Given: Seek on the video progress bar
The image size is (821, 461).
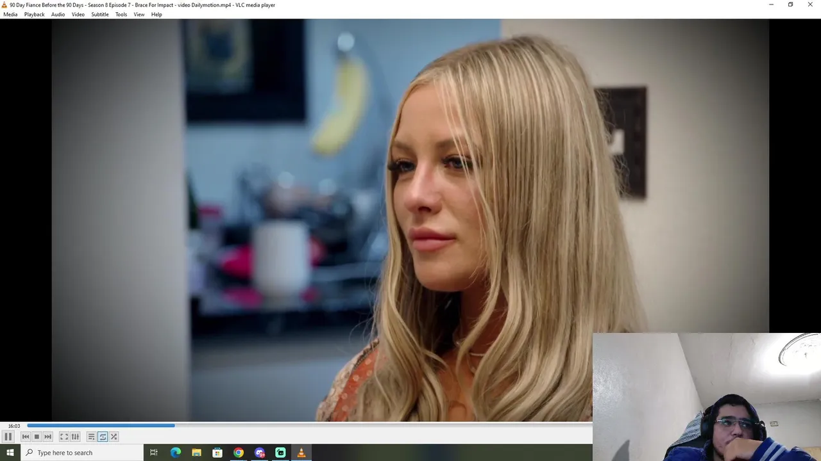Looking at the screenshot, I should pos(309,425).
